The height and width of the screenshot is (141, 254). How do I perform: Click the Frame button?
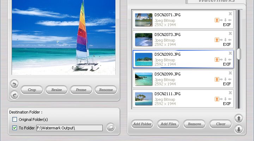point(81,90)
